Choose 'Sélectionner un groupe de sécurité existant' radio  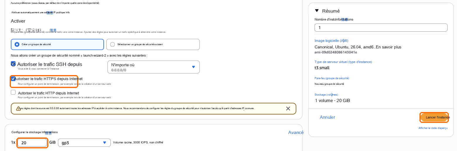point(153,45)
